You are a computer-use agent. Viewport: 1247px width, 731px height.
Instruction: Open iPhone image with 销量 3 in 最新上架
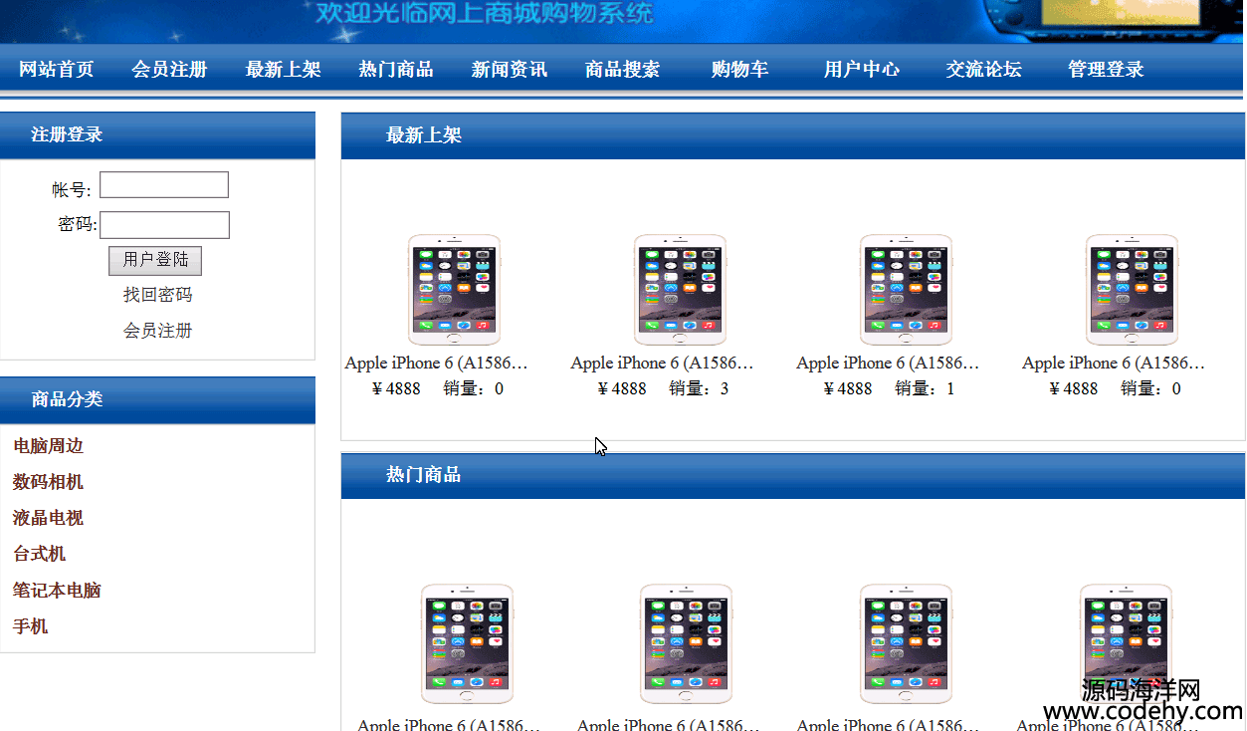point(681,290)
